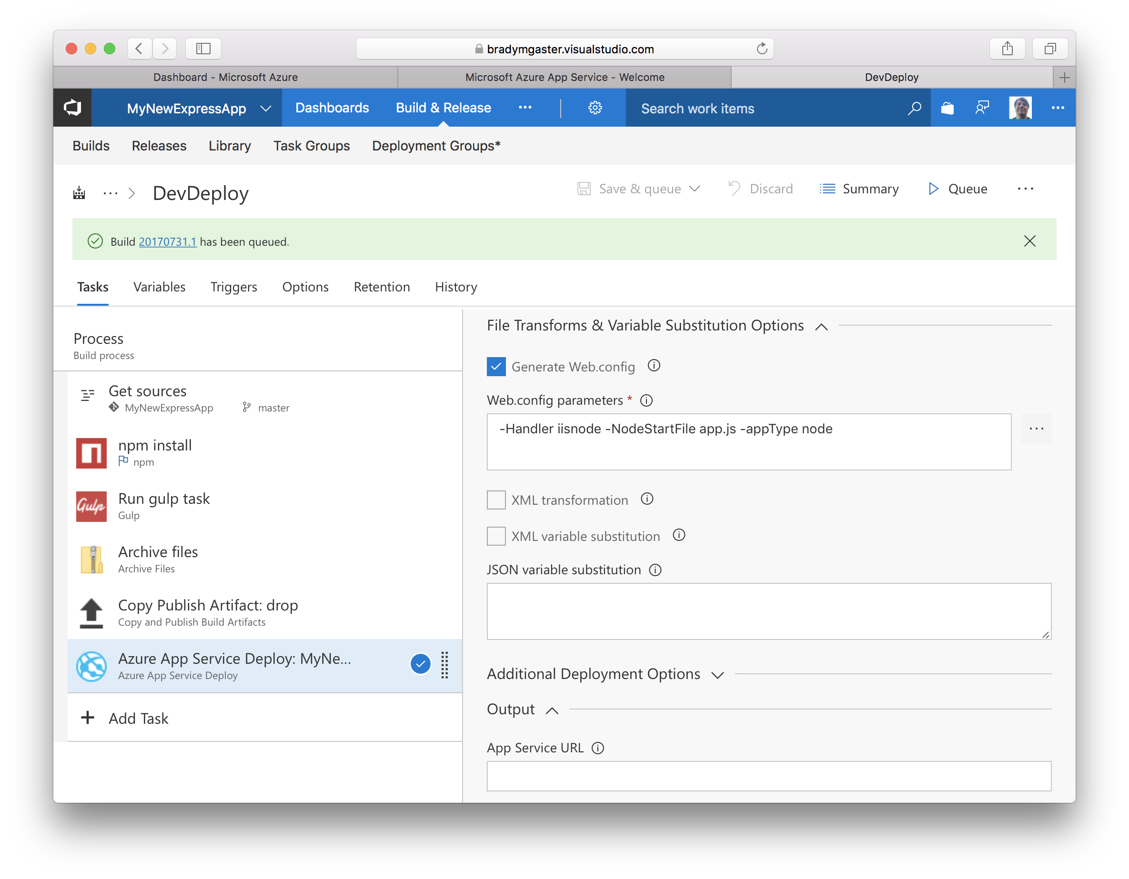The image size is (1129, 879).
Task: Enable XML variable substitution option
Action: pyautogui.click(x=495, y=536)
